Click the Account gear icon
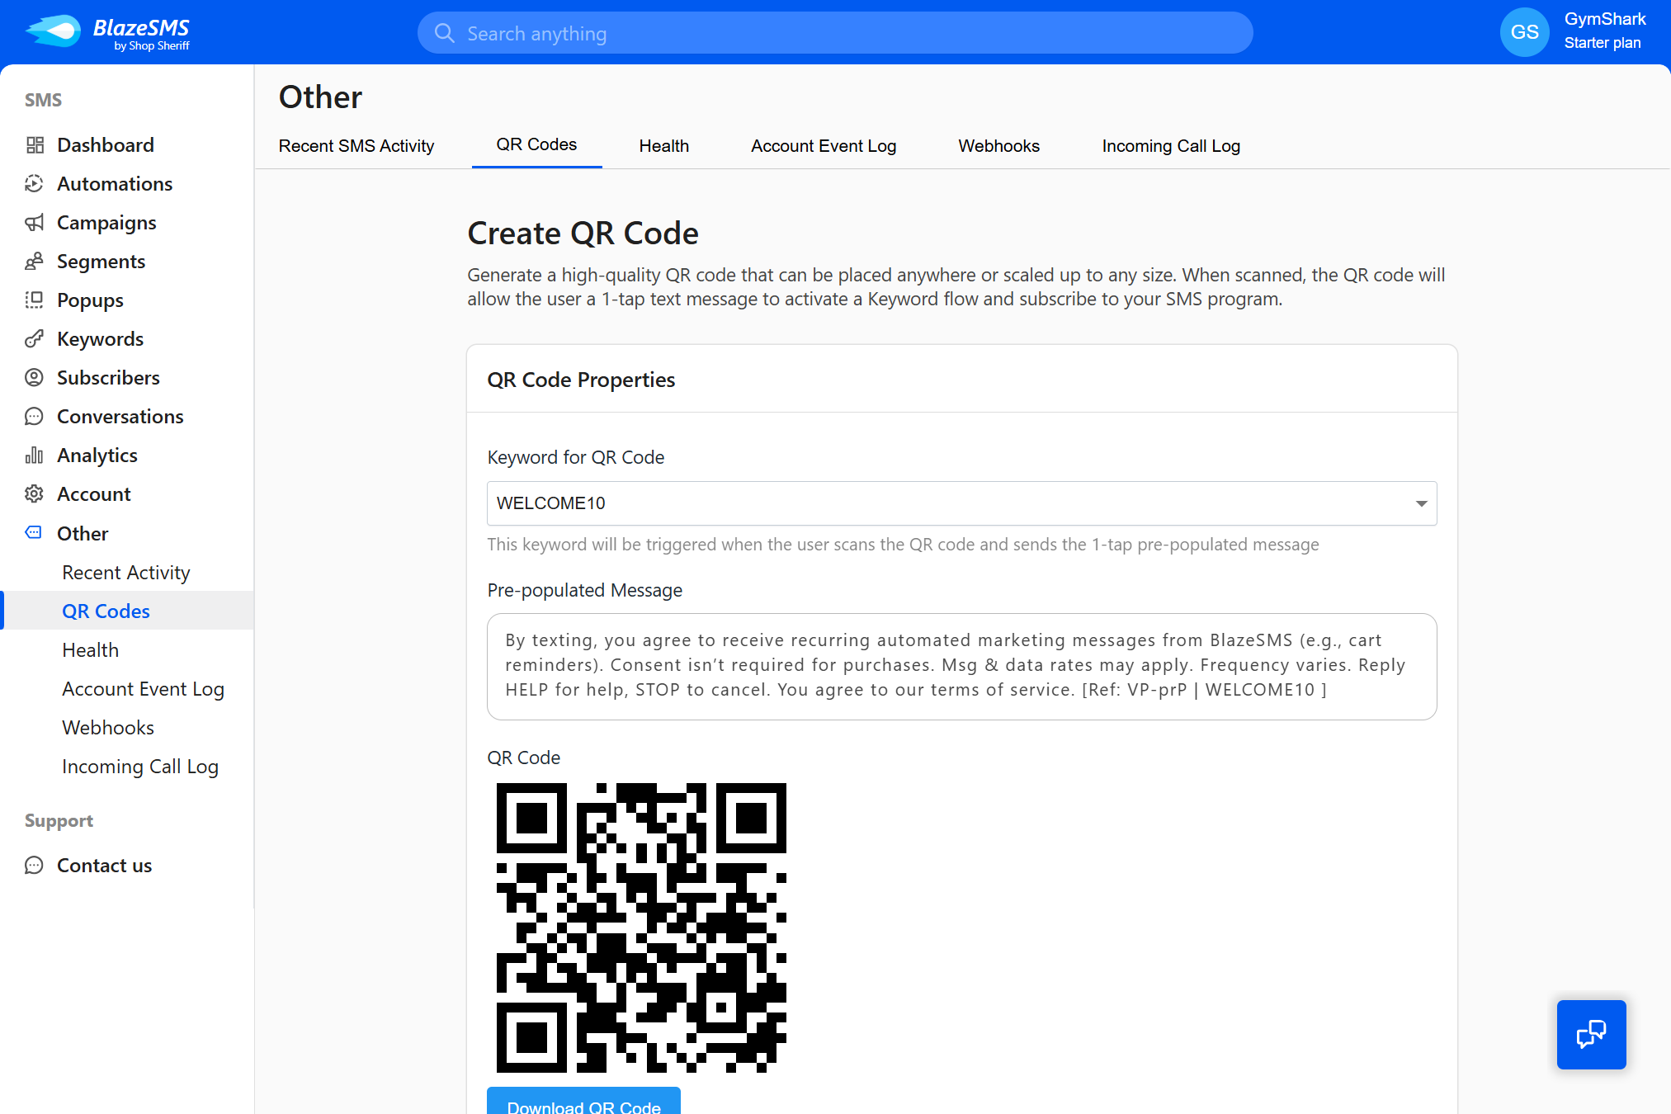 (35, 494)
